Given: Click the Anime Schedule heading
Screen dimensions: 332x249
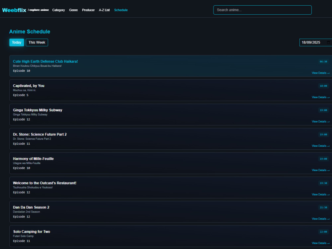Looking at the screenshot, I should click(x=30, y=32).
